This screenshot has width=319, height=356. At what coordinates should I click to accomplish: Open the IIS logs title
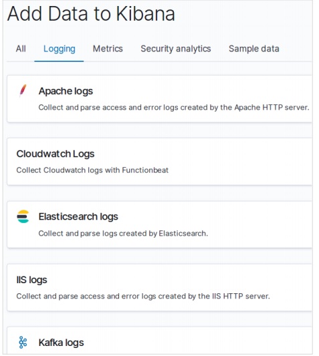coord(31,280)
